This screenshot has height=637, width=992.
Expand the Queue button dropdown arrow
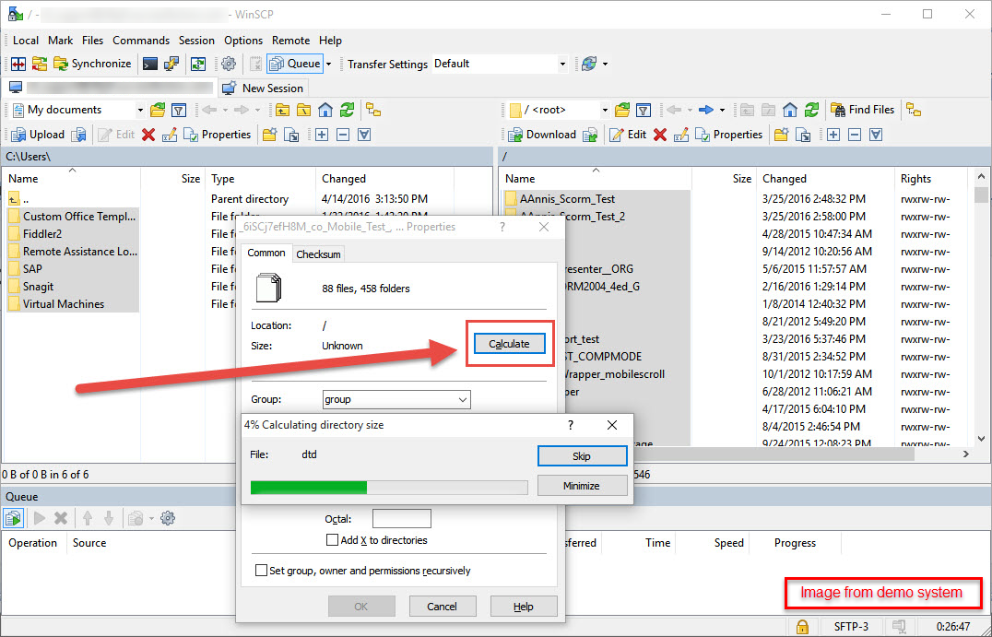[328, 64]
